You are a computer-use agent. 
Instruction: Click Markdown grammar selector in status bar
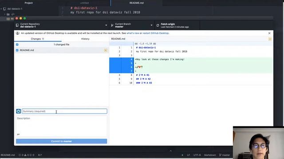(210, 155)
